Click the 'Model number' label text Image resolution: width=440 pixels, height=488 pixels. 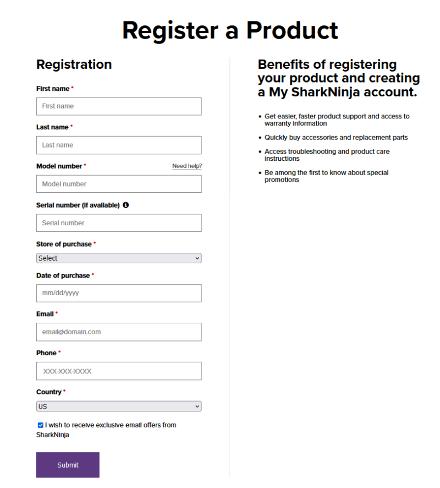[59, 166]
